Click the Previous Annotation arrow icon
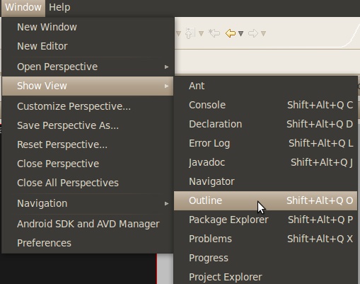Screen dimensions: 360x284 coord(190,33)
